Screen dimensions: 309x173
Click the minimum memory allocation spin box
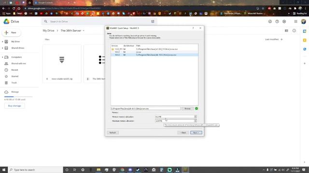pyautogui.click(x=176, y=117)
